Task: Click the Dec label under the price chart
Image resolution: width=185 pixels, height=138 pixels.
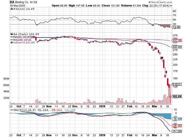Action: click(x=75, y=106)
